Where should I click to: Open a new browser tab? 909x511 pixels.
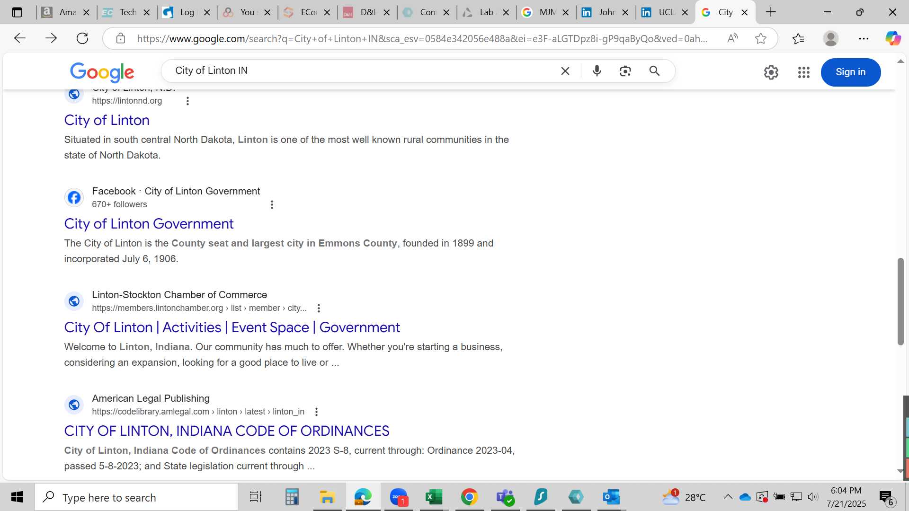pos(771,12)
